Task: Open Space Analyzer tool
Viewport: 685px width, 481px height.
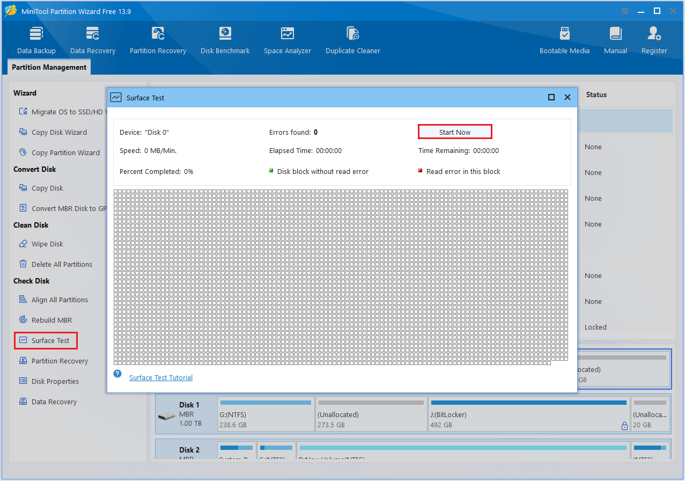Action: point(288,40)
